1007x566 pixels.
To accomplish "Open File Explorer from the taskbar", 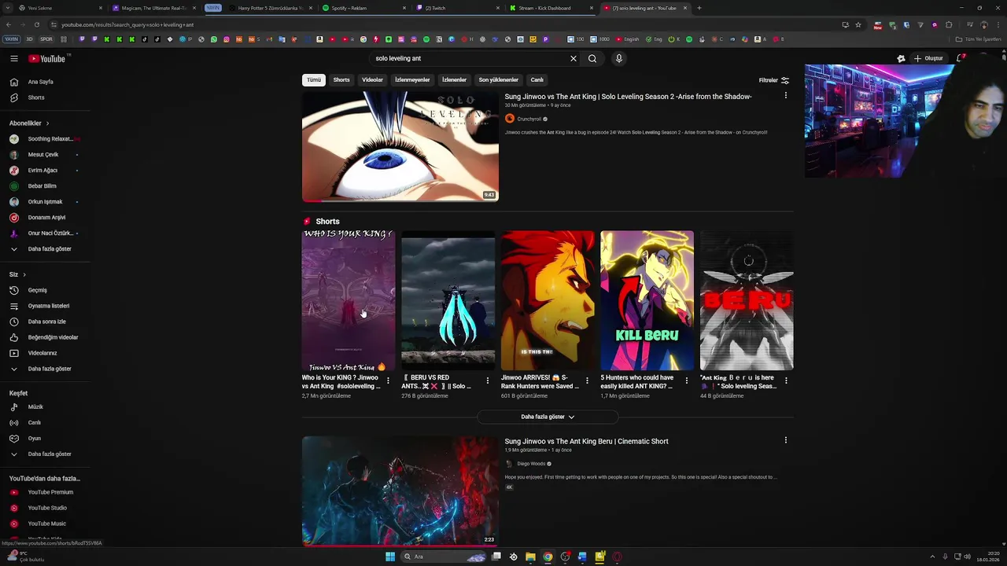I will [531, 557].
